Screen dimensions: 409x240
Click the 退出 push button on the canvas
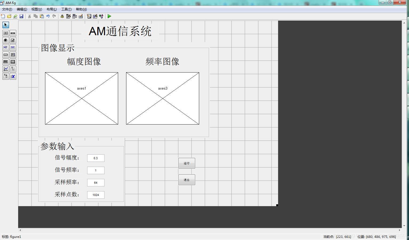tap(187, 180)
